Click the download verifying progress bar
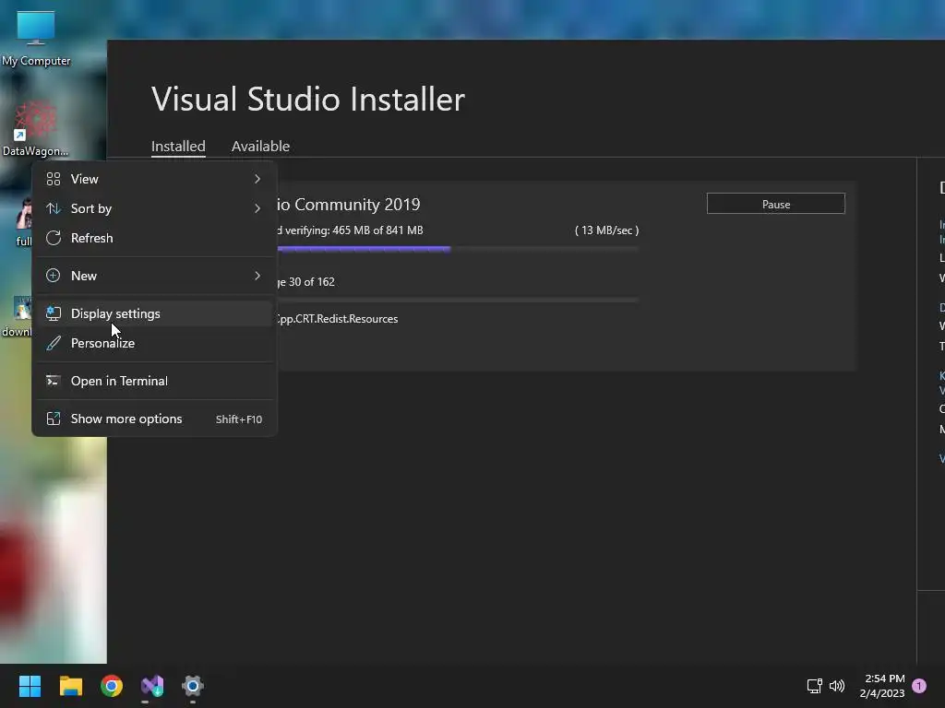The width and height of the screenshot is (945, 708). [x=458, y=249]
